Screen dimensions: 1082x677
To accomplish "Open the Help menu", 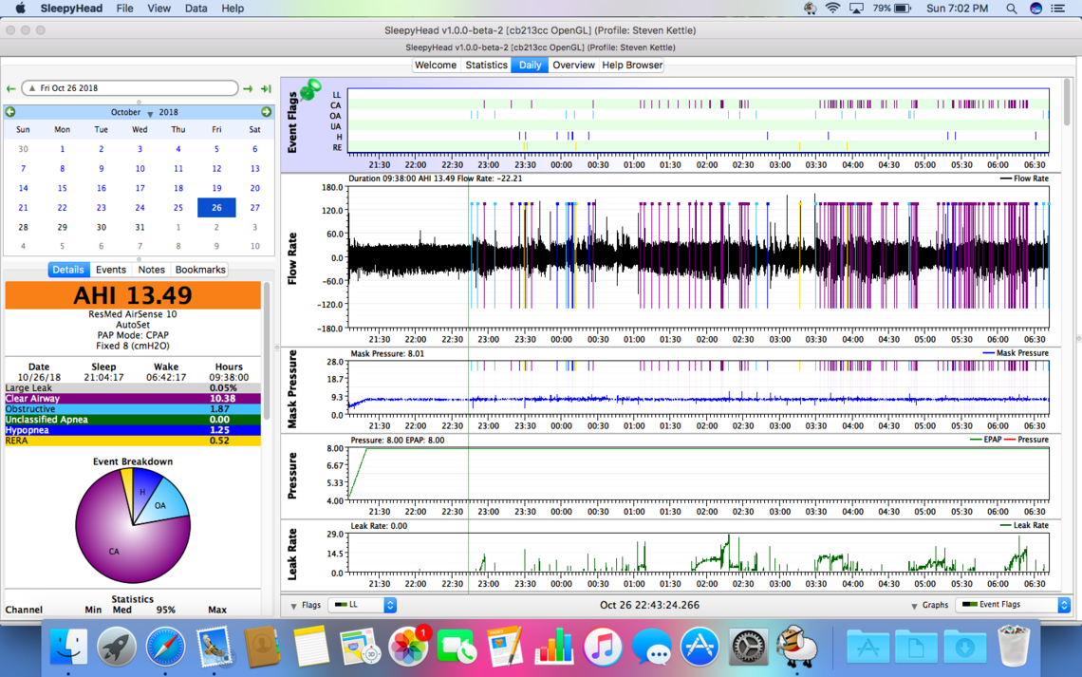I will [x=233, y=9].
